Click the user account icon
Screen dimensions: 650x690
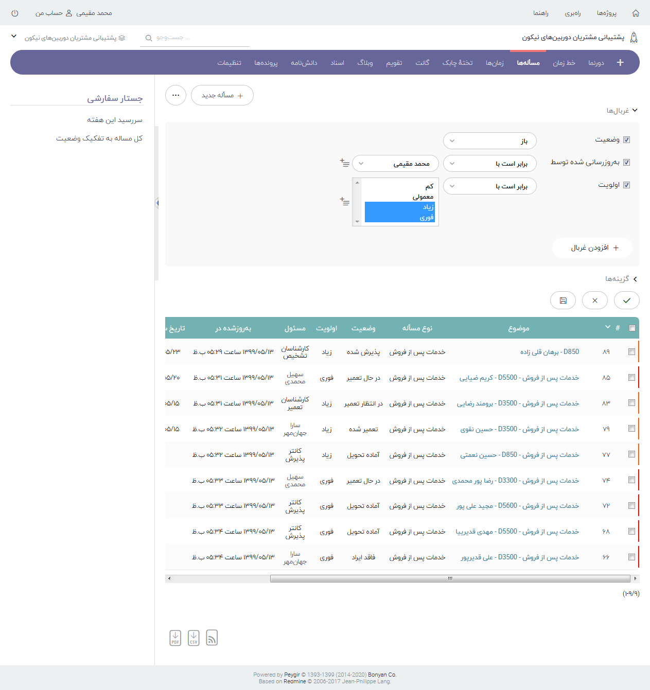[69, 13]
